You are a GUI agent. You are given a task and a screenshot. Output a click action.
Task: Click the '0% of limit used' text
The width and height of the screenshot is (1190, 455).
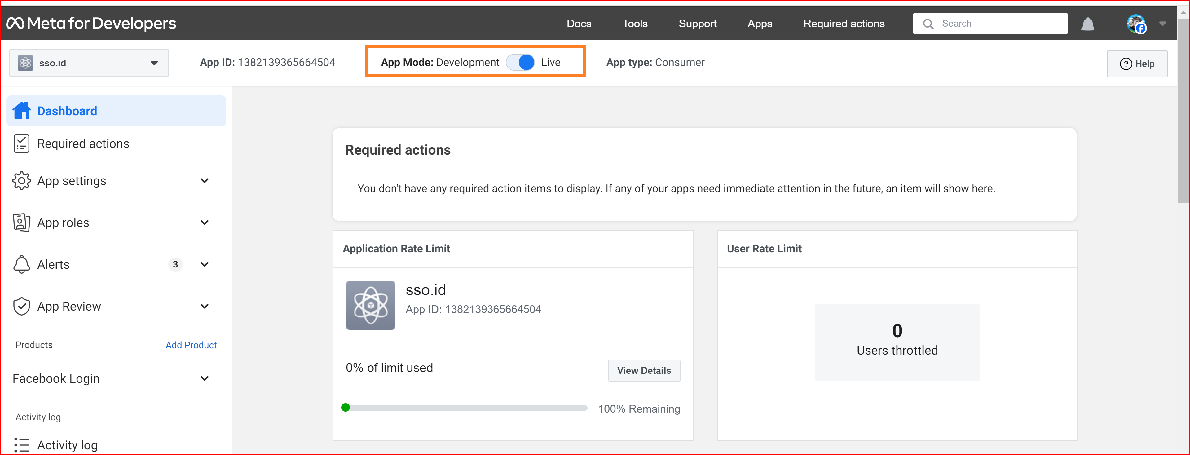(389, 368)
